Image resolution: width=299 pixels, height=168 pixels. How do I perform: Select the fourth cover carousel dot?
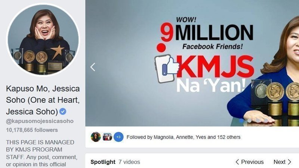point(266,121)
